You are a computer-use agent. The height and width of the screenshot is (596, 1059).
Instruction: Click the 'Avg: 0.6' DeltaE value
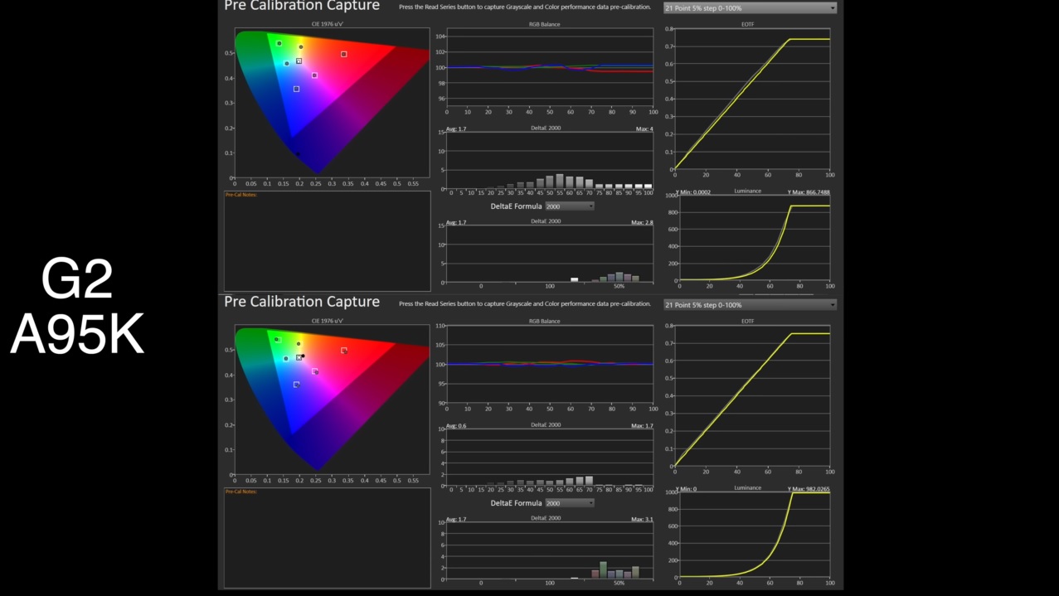click(x=456, y=425)
